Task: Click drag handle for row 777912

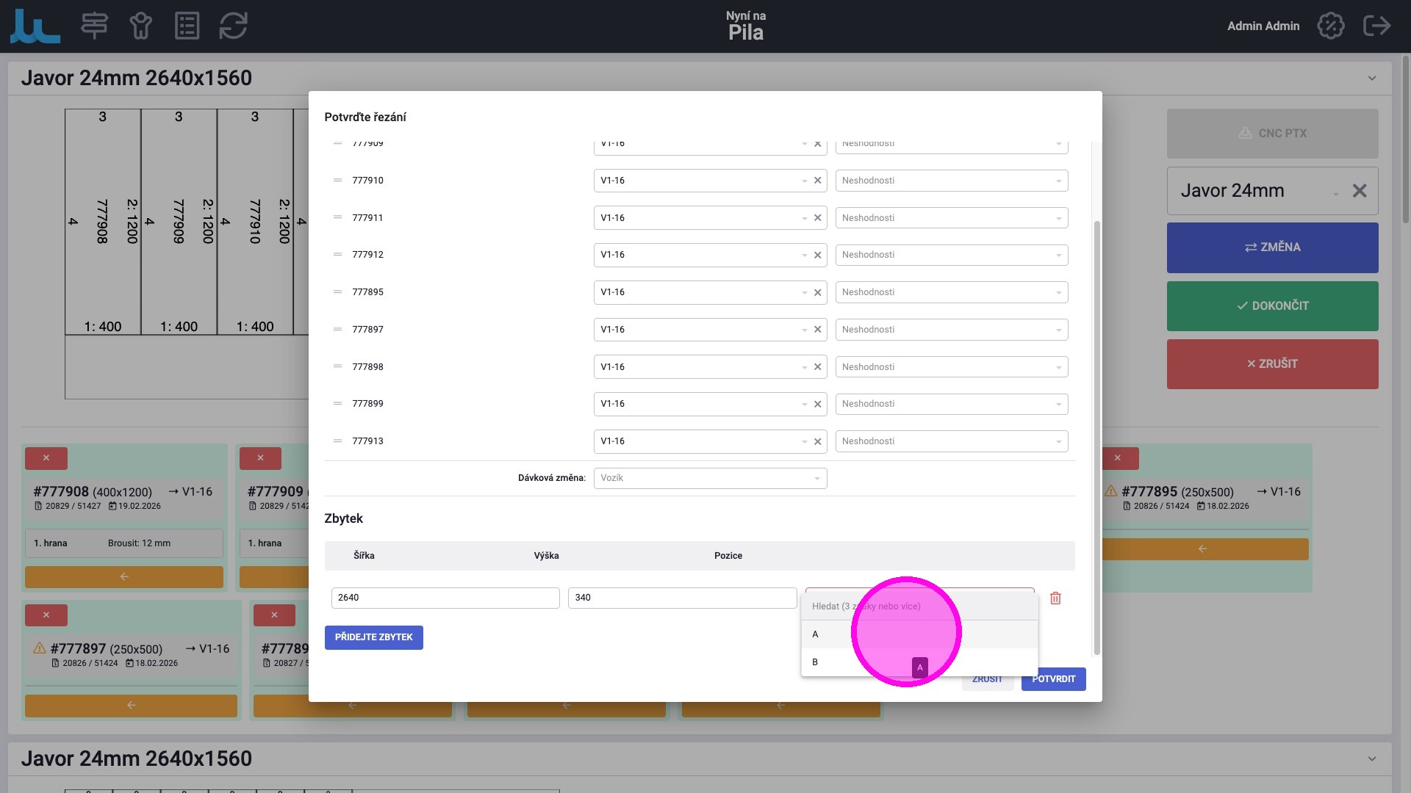Action: tap(337, 255)
